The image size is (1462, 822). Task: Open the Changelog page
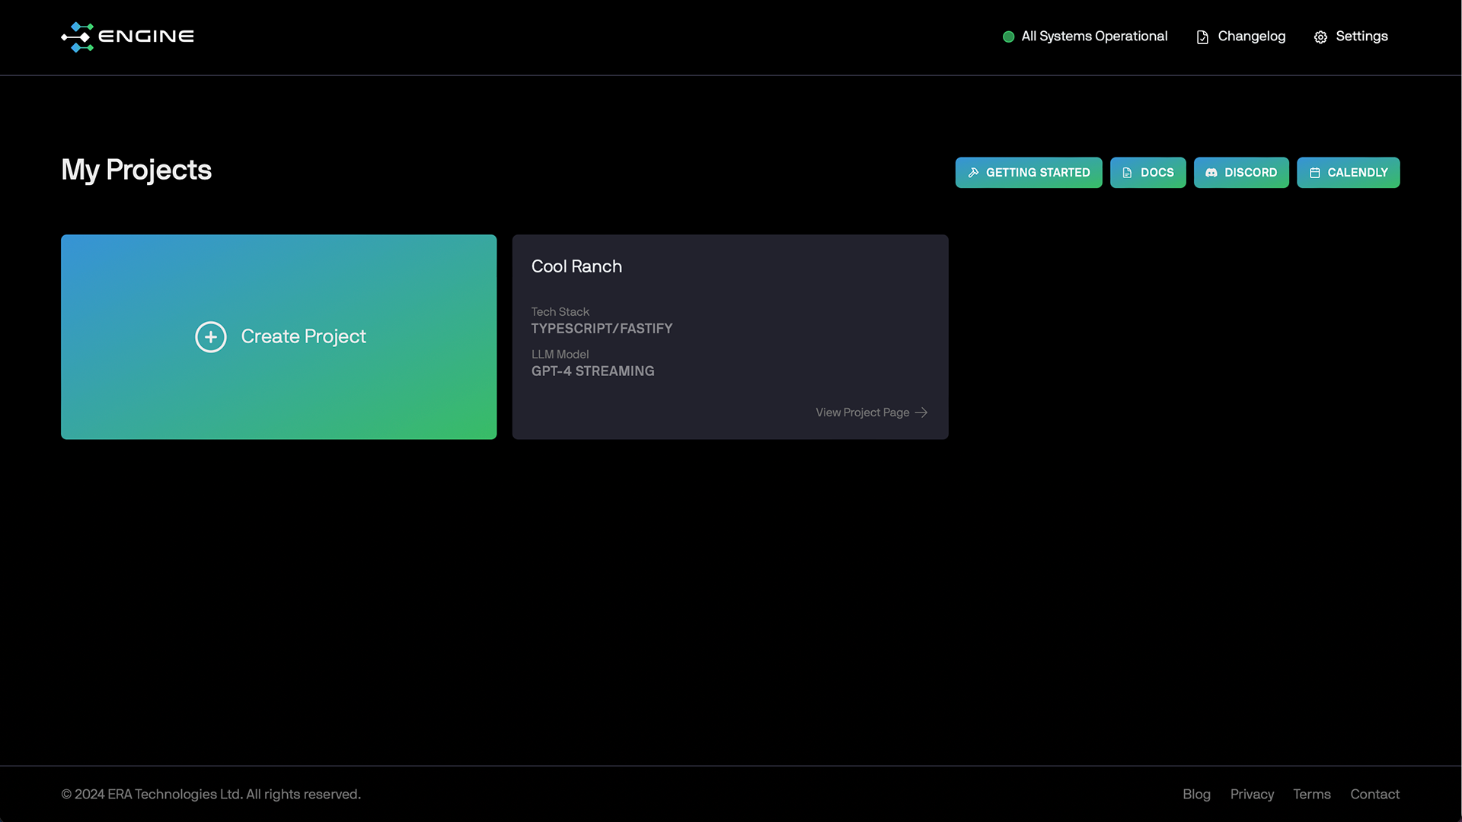(x=1251, y=37)
